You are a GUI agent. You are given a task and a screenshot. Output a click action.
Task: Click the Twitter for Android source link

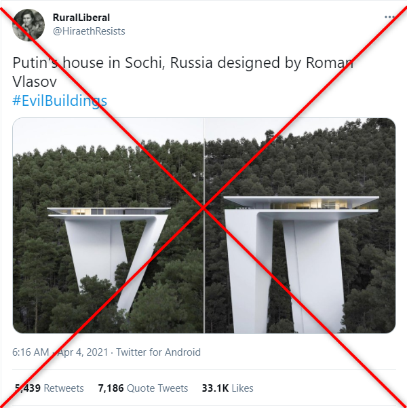158,352
